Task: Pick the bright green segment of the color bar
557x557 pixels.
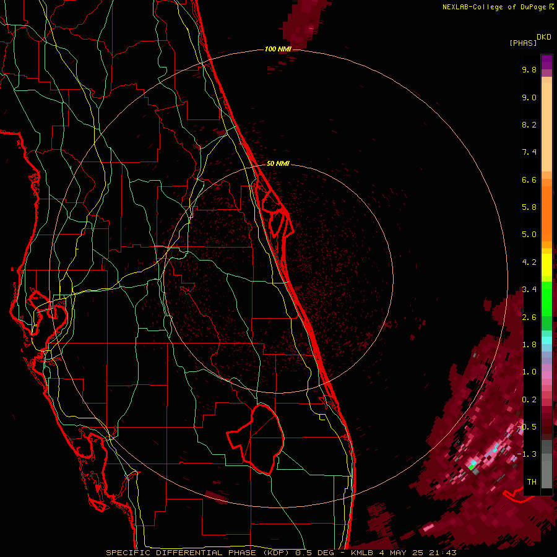Action: (546, 298)
